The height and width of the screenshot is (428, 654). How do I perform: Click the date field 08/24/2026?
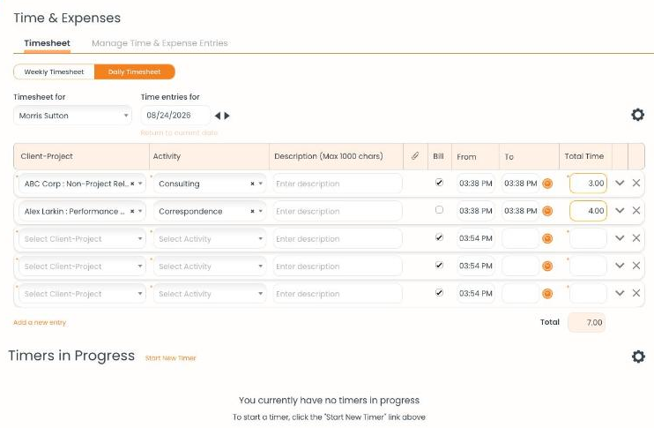click(x=175, y=116)
